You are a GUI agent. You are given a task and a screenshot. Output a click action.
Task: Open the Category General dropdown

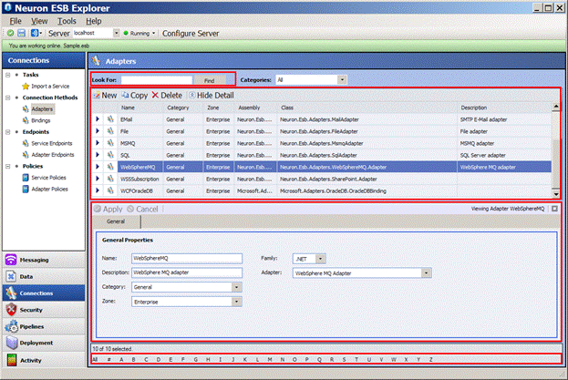(236, 287)
